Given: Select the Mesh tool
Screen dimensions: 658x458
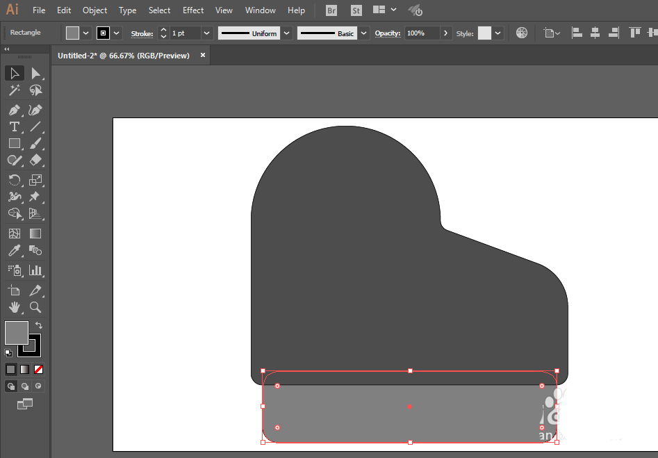Looking at the screenshot, I should (15, 234).
